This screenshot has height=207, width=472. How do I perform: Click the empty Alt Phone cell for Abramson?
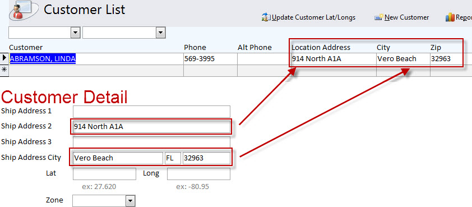pyautogui.click(x=264, y=59)
